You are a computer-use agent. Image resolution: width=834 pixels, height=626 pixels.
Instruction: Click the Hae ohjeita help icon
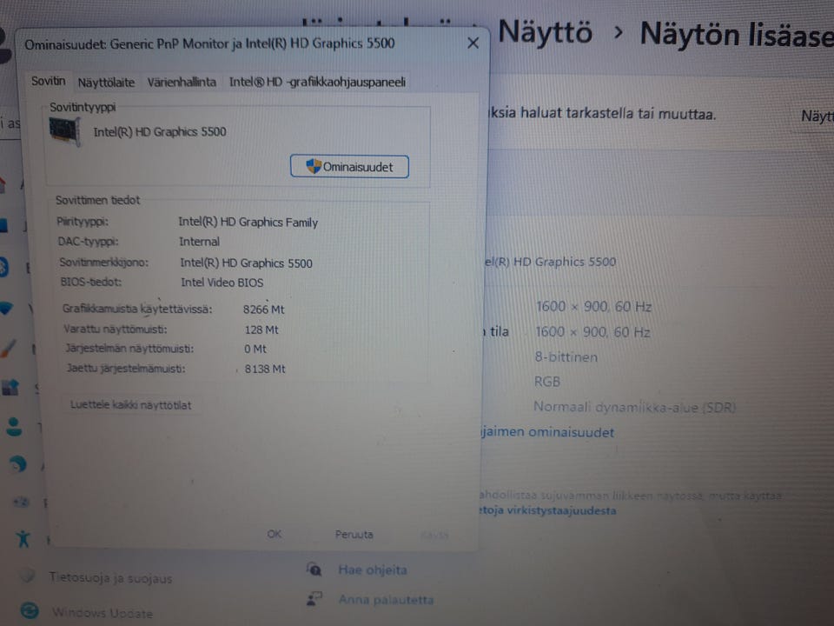(x=314, y=569)
